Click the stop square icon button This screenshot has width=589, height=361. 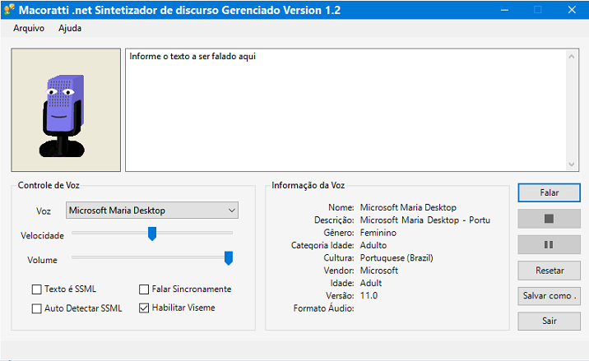[x=549, y=219]
